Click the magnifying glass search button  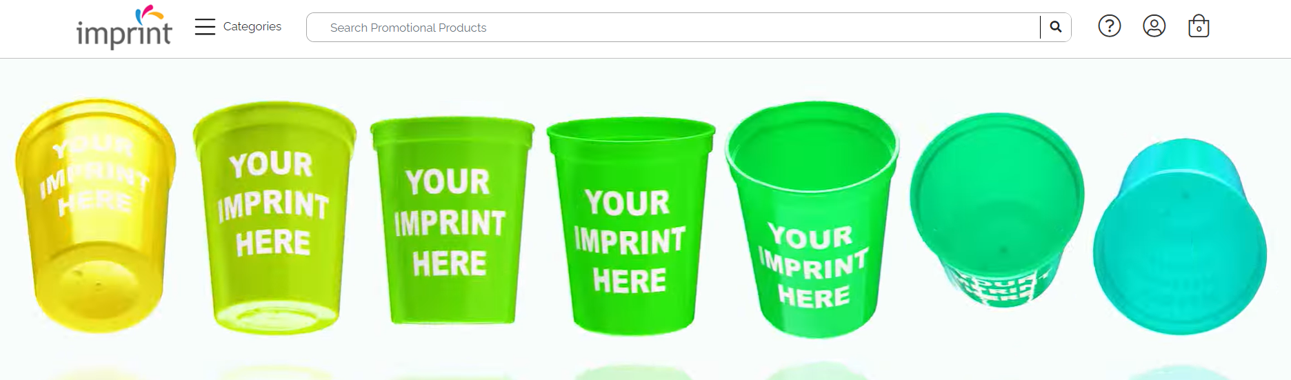[x=1056, y=27]
